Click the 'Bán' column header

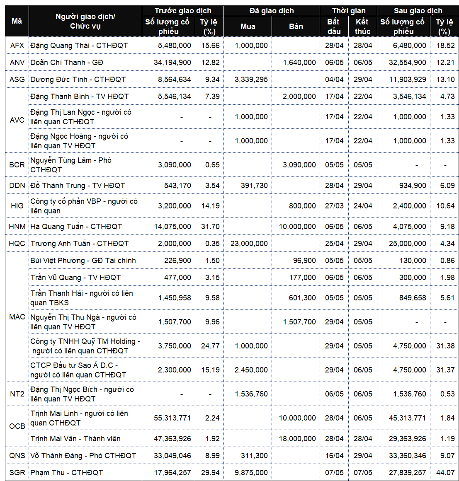(x=296, y=27)
